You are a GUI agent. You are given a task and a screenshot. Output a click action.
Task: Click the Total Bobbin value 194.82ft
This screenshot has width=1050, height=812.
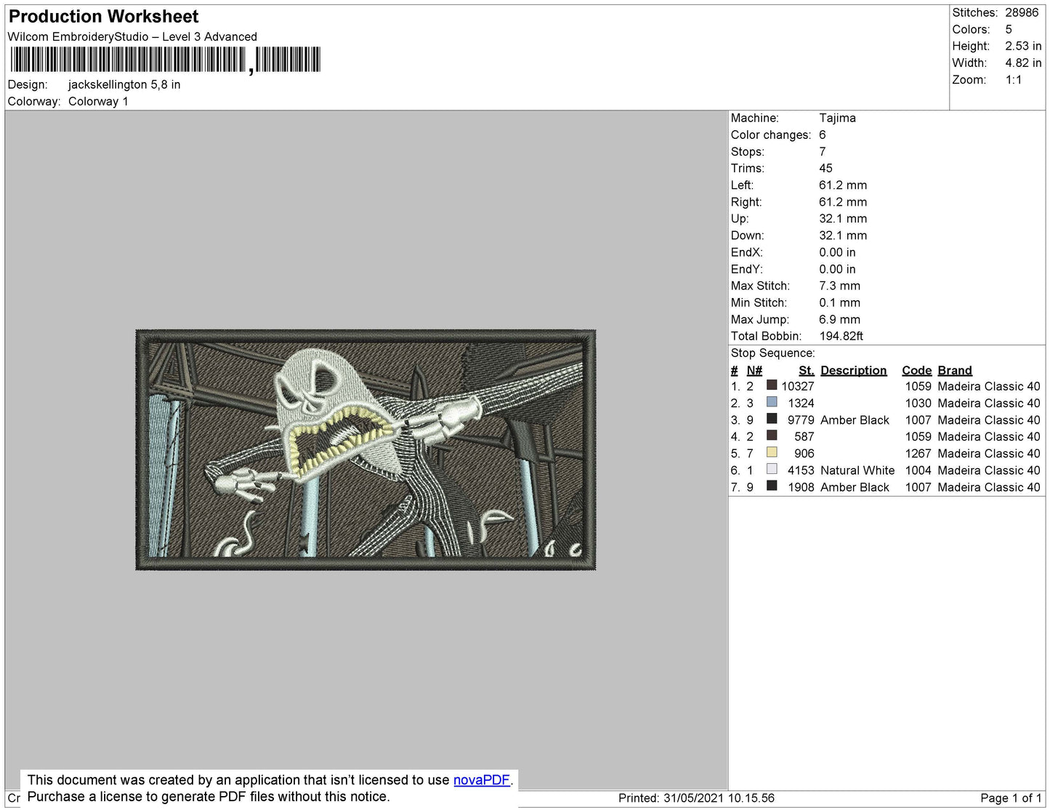[841, 336]
